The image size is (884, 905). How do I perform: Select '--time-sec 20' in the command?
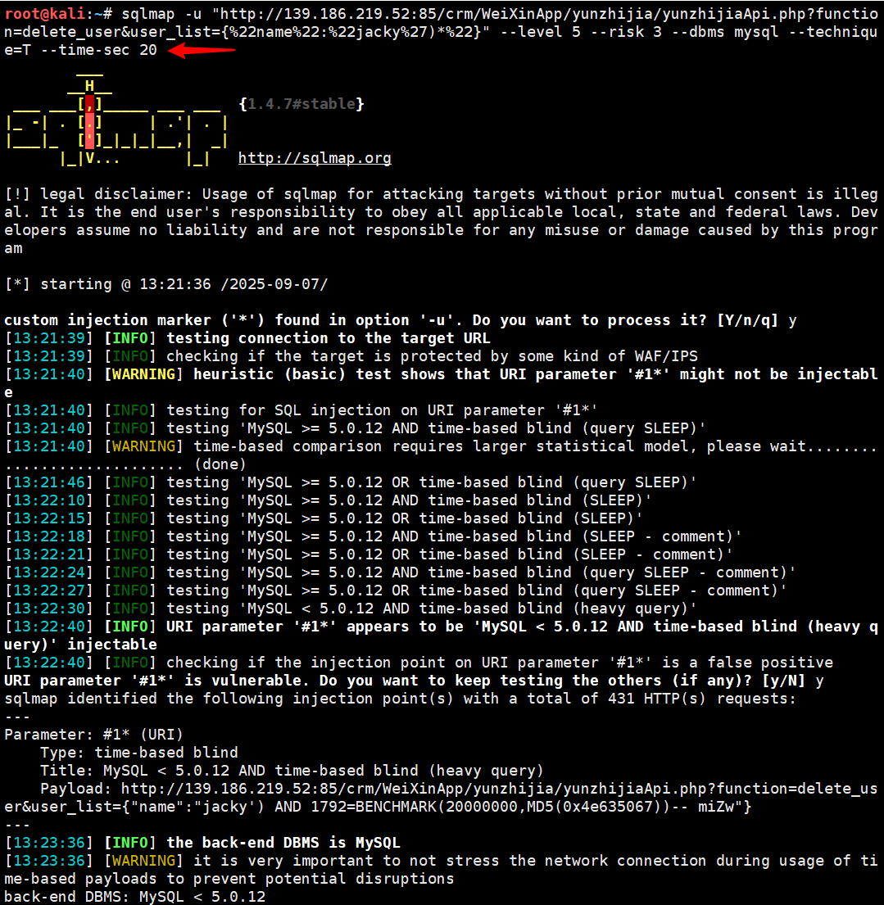click(x=99, y=50)
